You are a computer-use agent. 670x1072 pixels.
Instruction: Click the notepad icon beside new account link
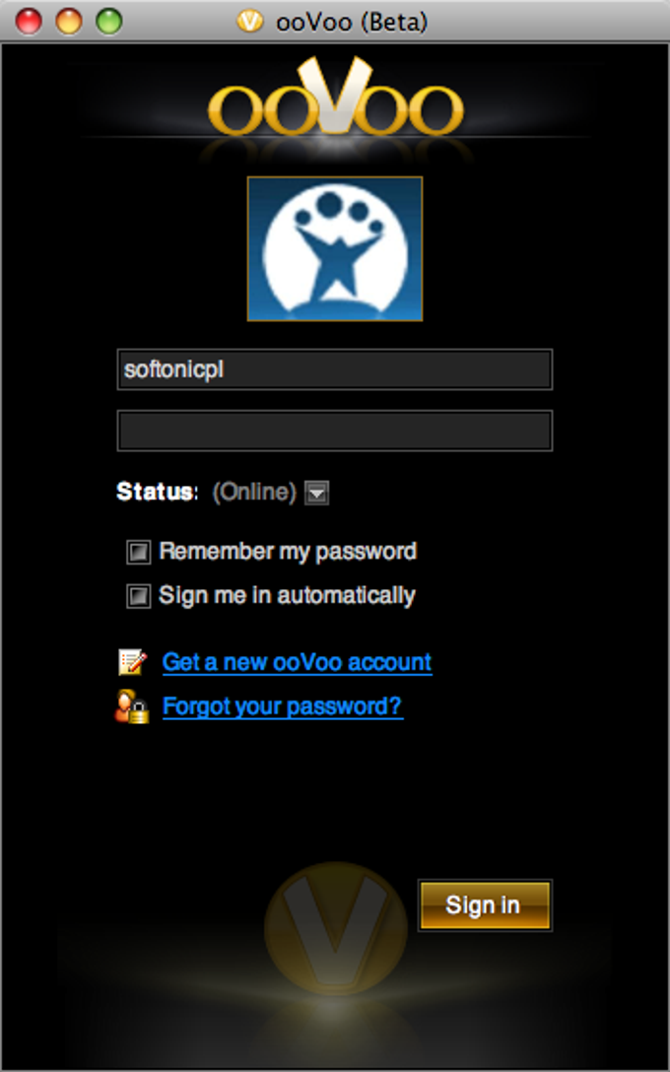(132, 662)
